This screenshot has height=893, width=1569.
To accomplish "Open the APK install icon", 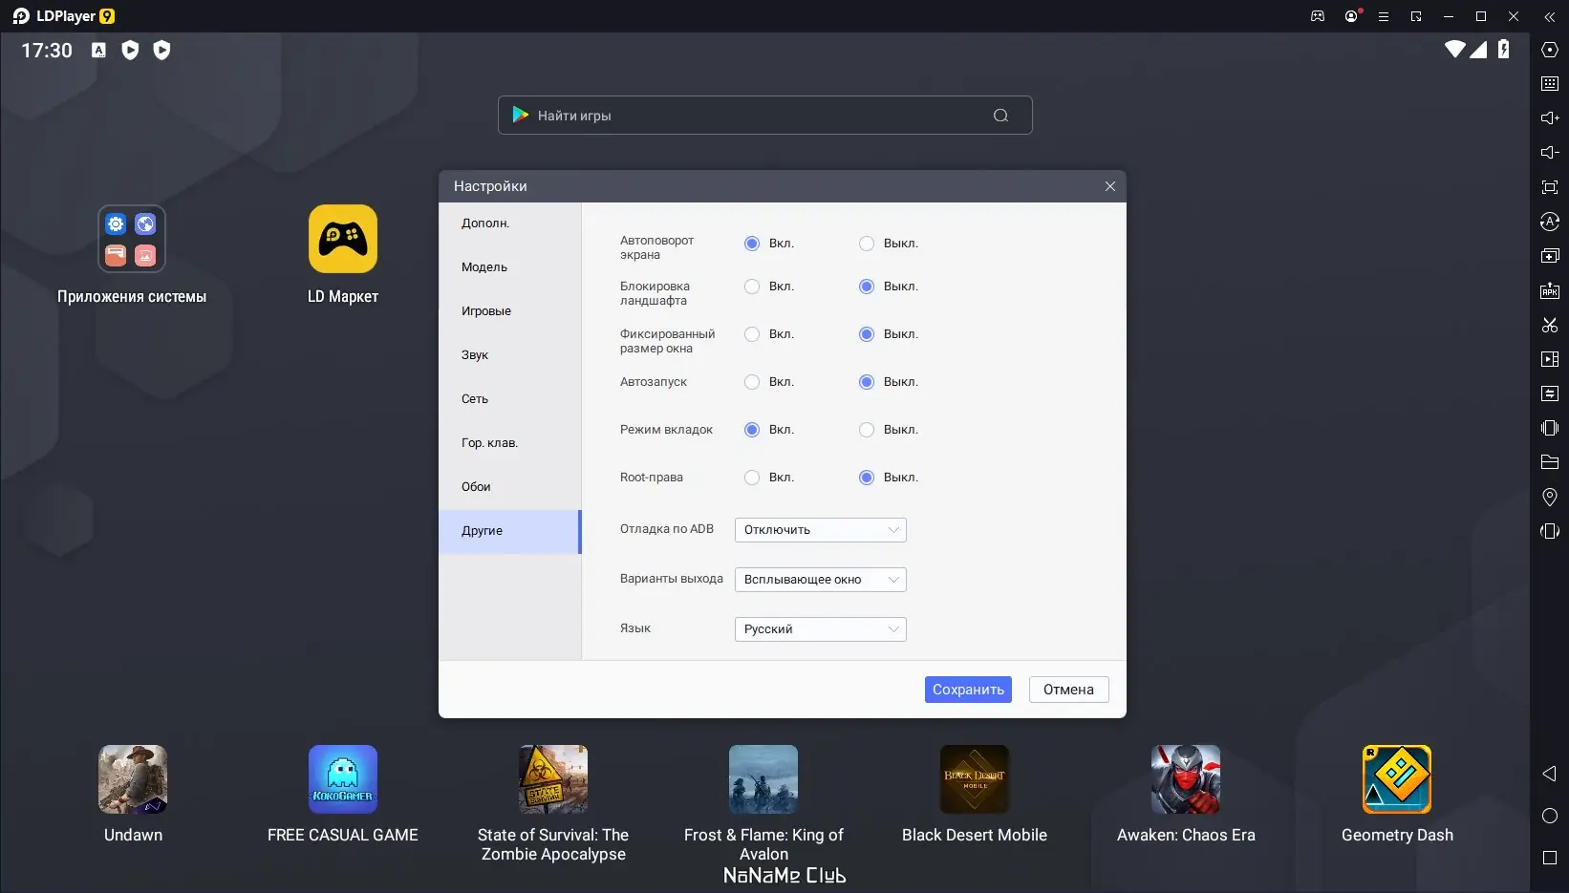I will click(x=1550, y=290).
